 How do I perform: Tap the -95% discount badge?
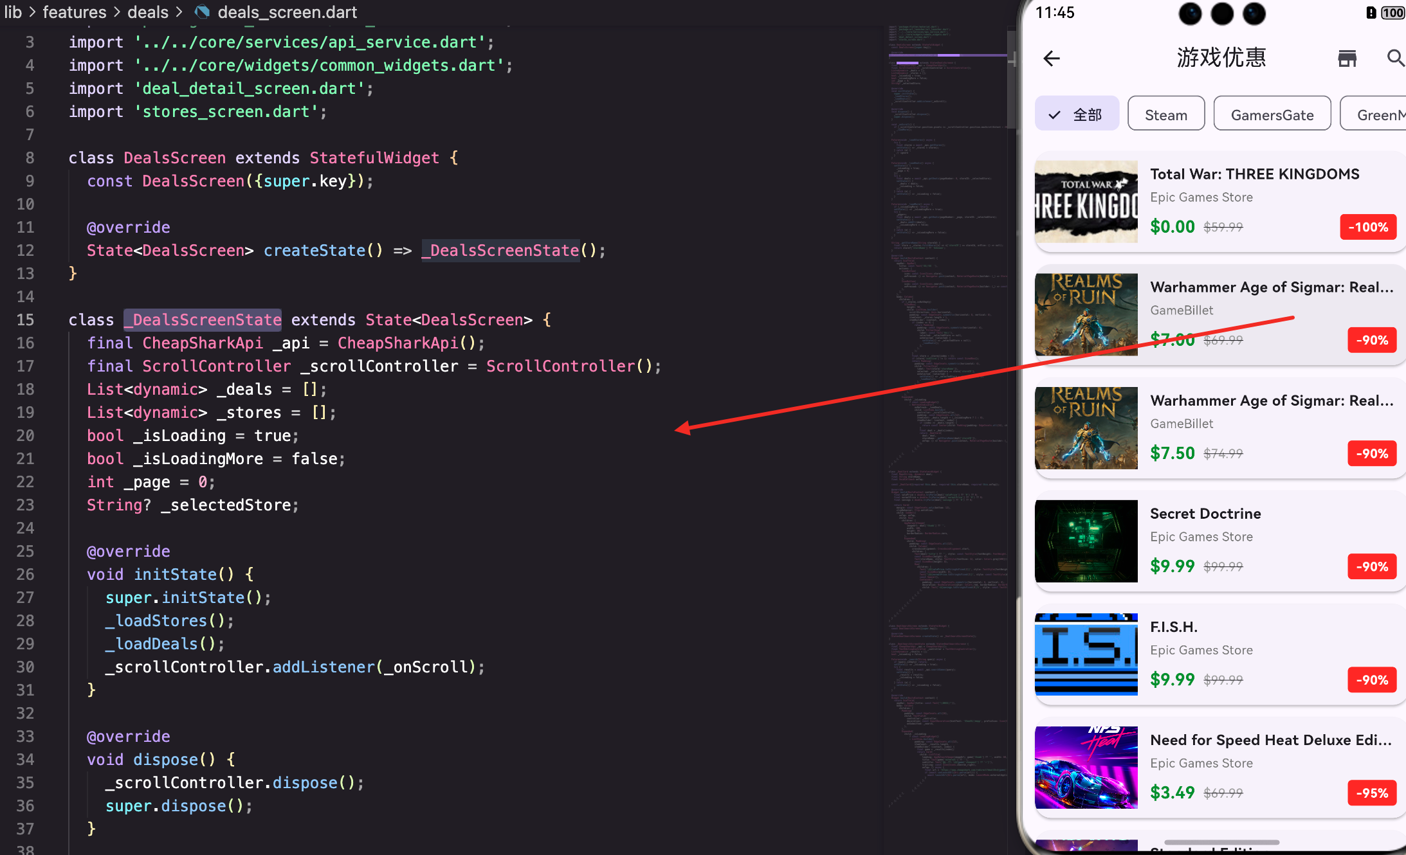pyautogui.click(x=1372, y=793)
